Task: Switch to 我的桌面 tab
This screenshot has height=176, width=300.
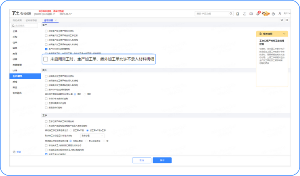Action: click(x=17, y=20)
